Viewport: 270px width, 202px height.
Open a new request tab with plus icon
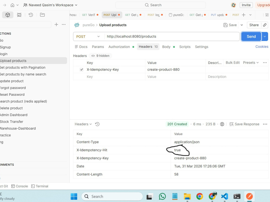click(244, 15)
